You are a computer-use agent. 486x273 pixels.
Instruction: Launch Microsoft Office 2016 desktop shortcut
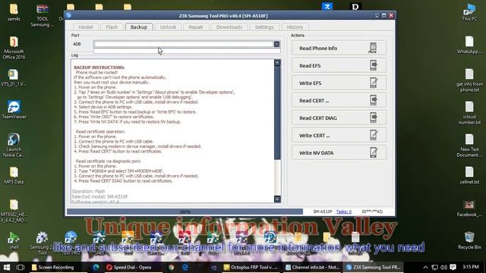14,48
